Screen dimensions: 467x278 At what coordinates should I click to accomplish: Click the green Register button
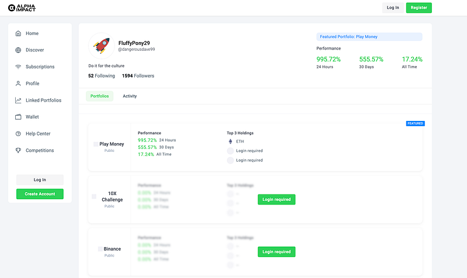coord(419,8)
